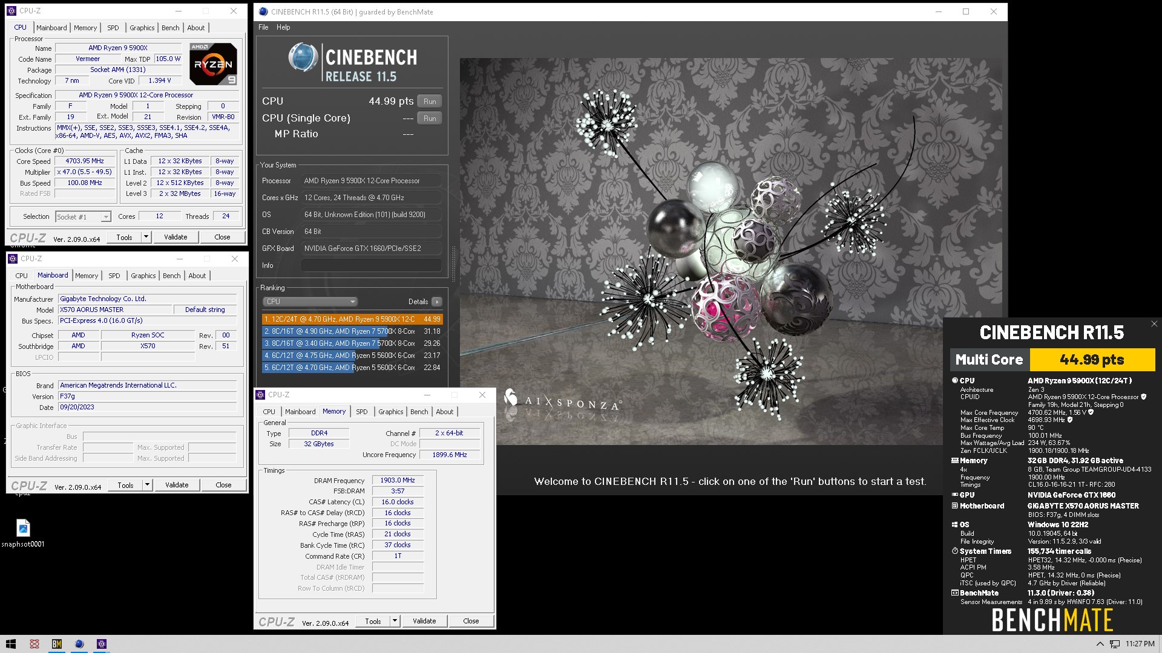Click the GPU section icon in BenchMate panel

point(955,495)
